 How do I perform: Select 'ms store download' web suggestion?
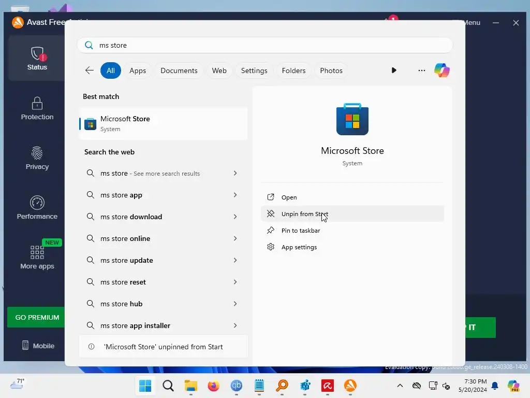(163, 217)
